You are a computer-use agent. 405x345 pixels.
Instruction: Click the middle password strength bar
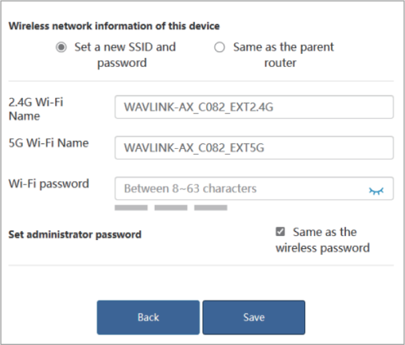(x=171, y=208)
